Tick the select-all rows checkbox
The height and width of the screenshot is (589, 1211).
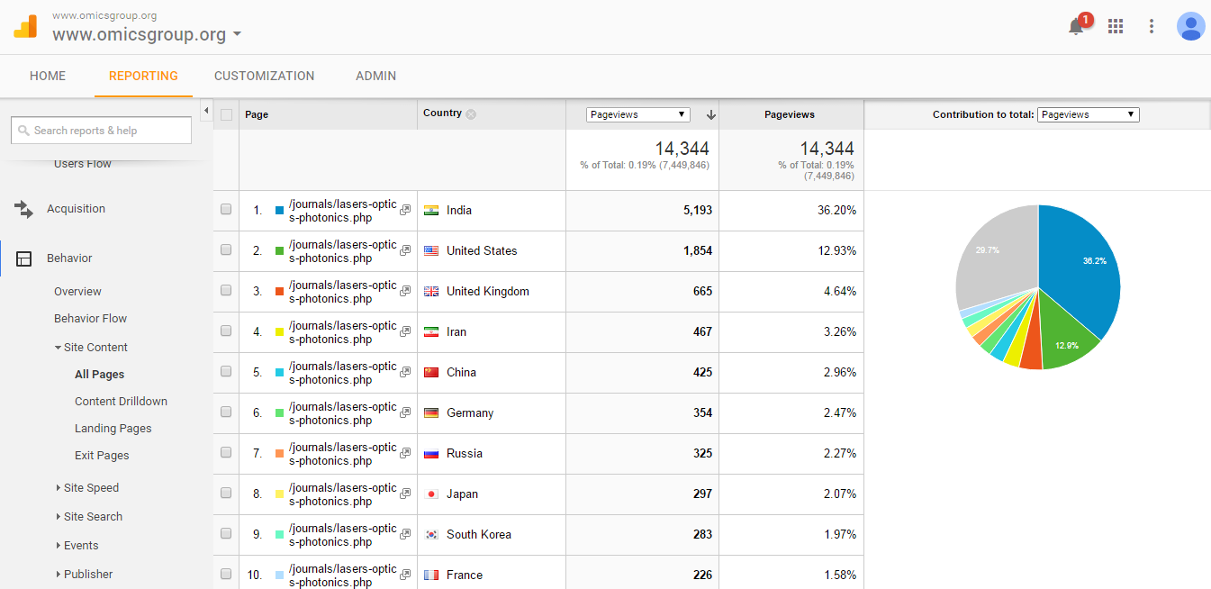click(226, 114)
